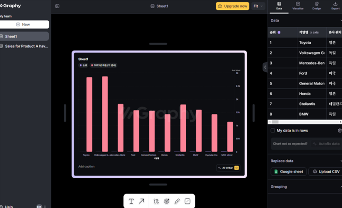The height and width of the screenshot is (208, 342).
Task: Toggle the 2023년 매출 legend series chip
Action: point(104,65)
